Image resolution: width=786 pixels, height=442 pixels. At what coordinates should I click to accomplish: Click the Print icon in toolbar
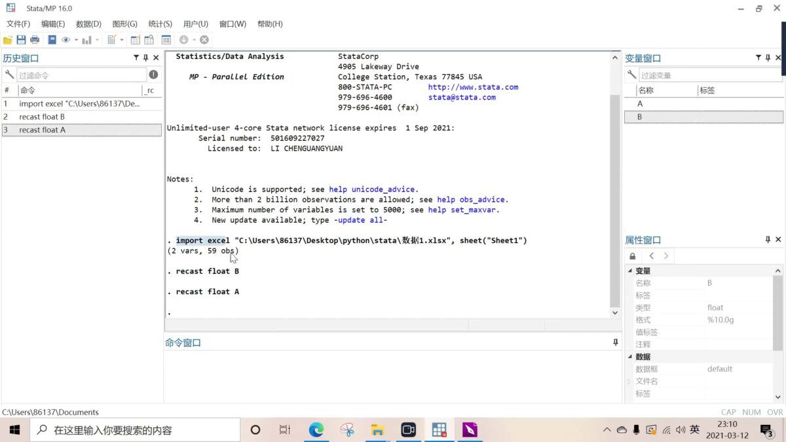[35, 40]
